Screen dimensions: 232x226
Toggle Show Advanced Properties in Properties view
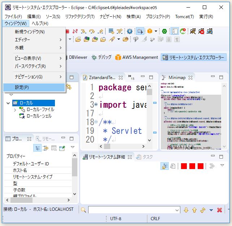[46, 148]
